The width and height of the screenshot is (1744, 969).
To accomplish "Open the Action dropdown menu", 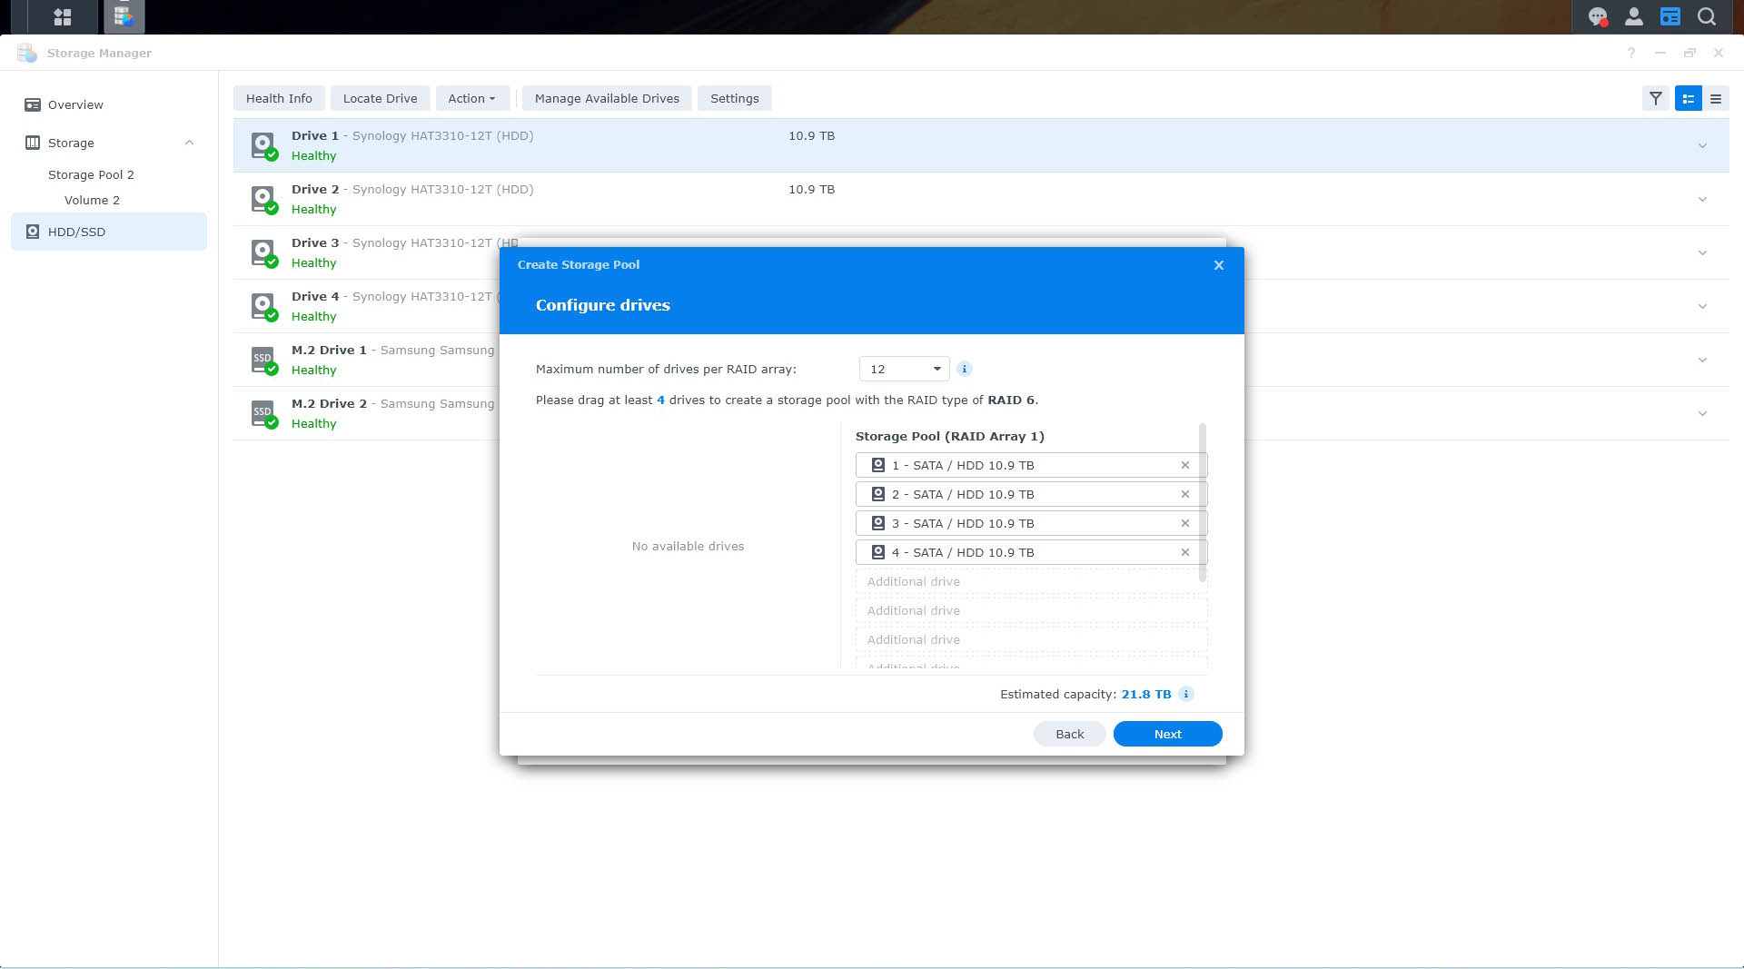I will [x=471, y=98].
